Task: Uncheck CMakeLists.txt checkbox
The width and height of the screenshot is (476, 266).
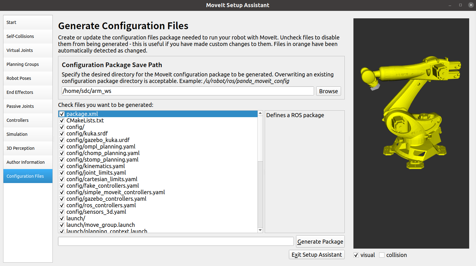Action: click(x=62, y=121)
